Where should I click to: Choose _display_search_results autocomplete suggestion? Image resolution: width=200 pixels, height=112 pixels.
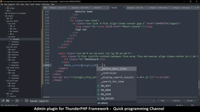[117, 77]
